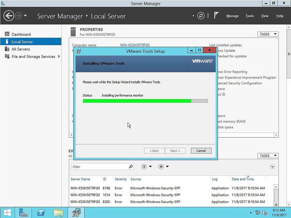This screenshot has width=291, height=218.
Task: Sort events by Log column
Action: 215,179
